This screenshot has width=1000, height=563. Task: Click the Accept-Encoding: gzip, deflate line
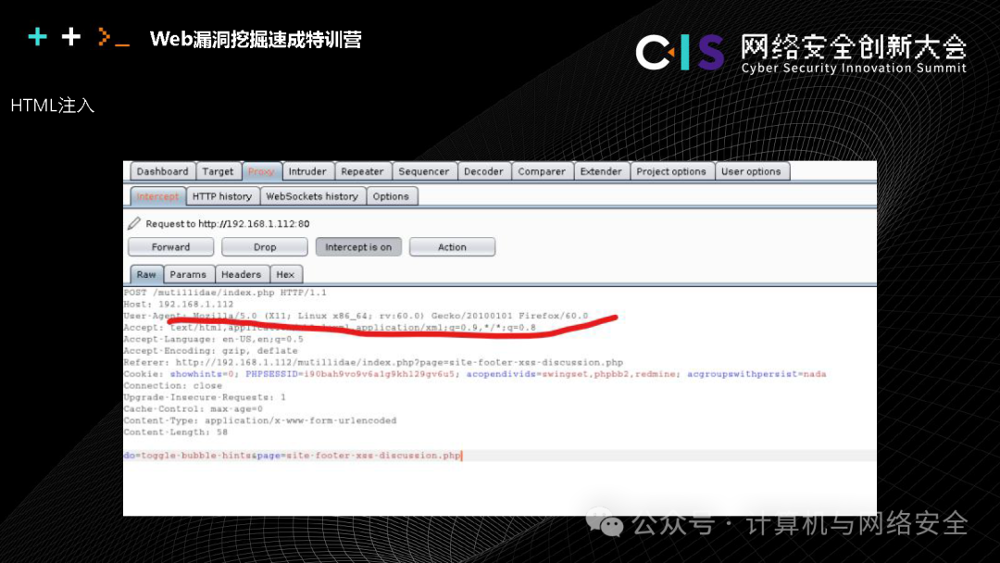210,351
